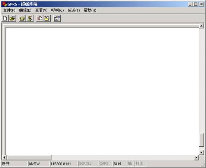Click the Disconnect phone icon

click(30, 18)
